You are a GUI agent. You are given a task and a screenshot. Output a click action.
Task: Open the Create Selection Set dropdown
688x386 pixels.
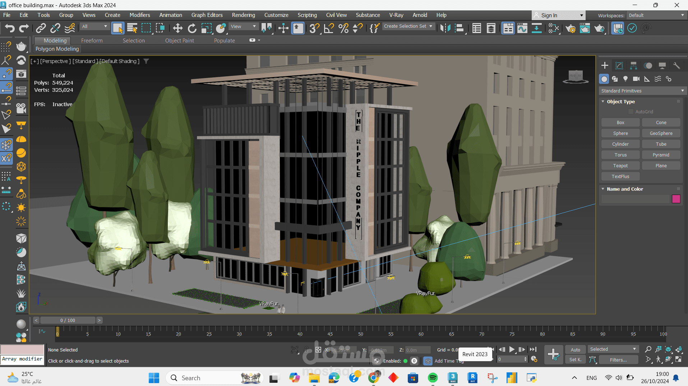coord(408,26)
